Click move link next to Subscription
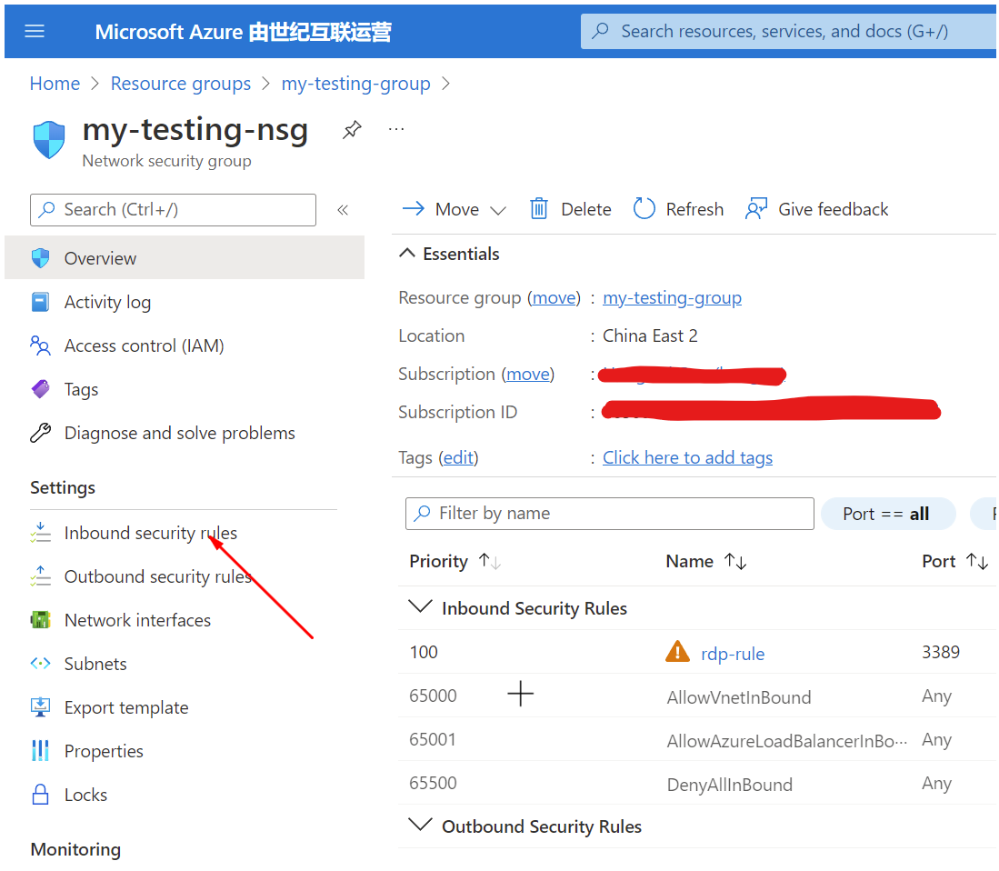The height and width of the screenshot is (871, 999). (x=527, y=374)
